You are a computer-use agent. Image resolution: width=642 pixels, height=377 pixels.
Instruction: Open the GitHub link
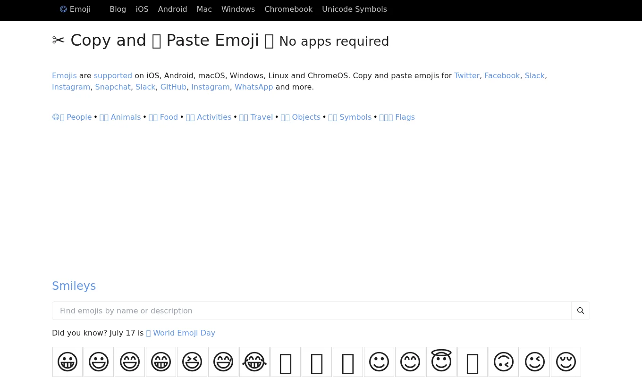173,87
